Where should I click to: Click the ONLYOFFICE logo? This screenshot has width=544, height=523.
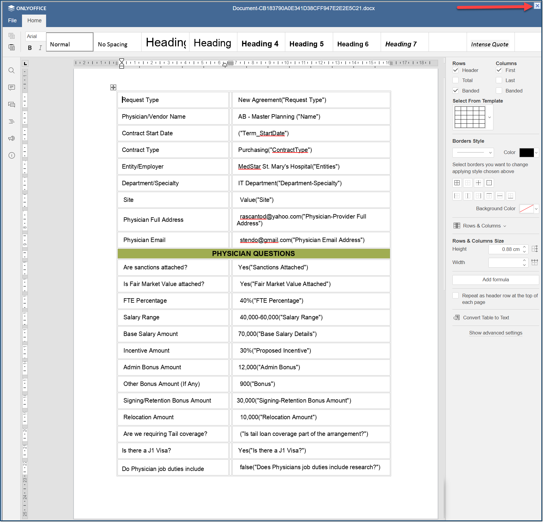pyautogui.click(x=27, y=8)
